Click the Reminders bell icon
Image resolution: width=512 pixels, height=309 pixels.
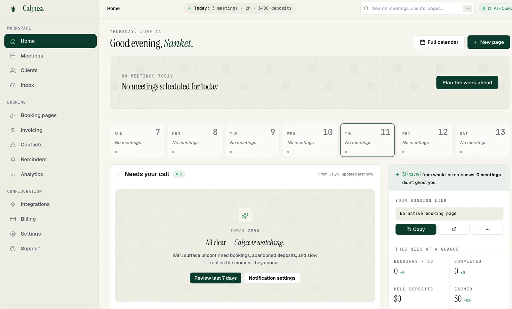[x=13, y=159]
